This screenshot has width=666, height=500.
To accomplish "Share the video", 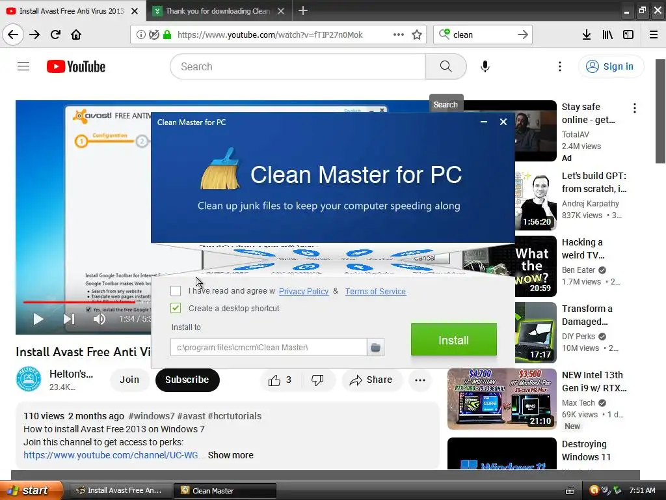I will [371, 380].
